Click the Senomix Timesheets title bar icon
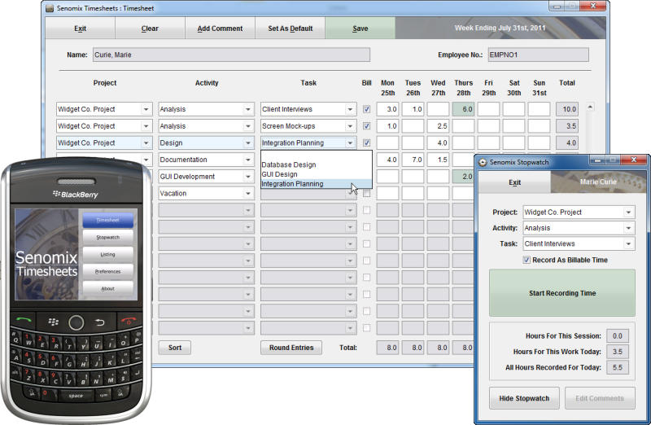This screenshot has height=425, width=651. coord(50,8)
